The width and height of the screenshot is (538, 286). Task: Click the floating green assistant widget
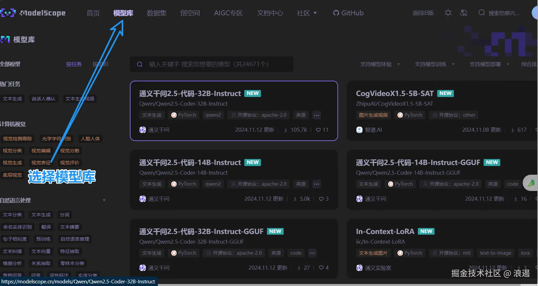coord(531,183)
